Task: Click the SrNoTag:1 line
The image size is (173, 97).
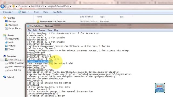Action: [x=33, y=85]
